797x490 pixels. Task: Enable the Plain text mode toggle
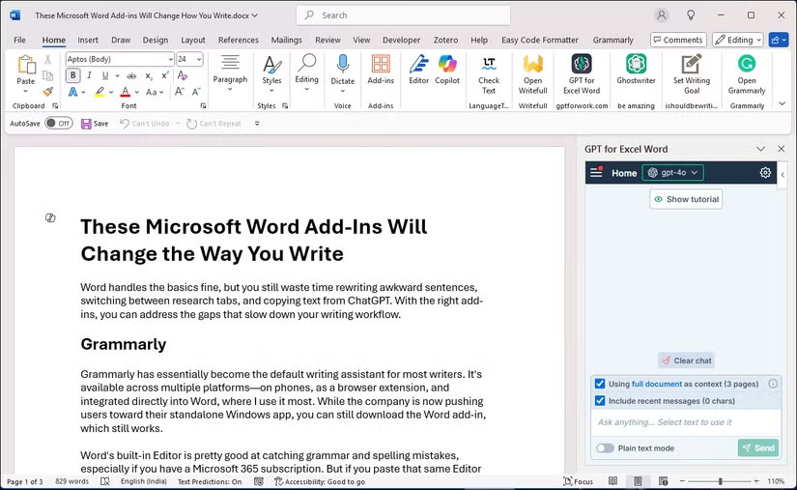pos(605,448)
